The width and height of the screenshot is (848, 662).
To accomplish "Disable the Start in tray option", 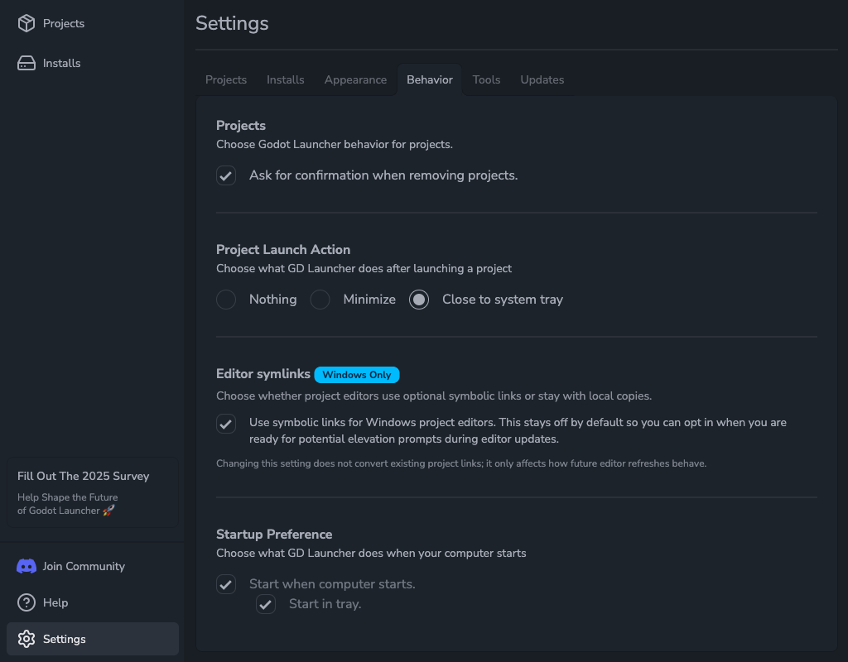I will (265, 604).
